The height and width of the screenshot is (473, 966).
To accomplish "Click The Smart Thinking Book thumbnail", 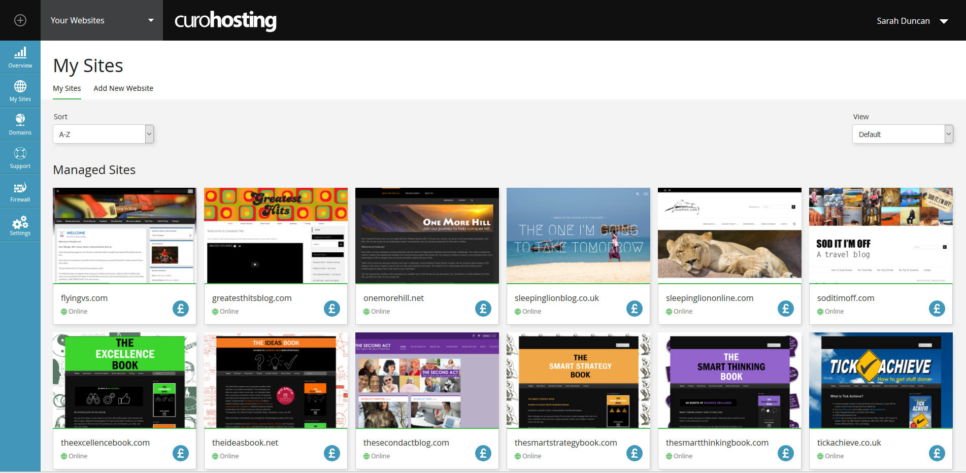I will tap(729, 380).
